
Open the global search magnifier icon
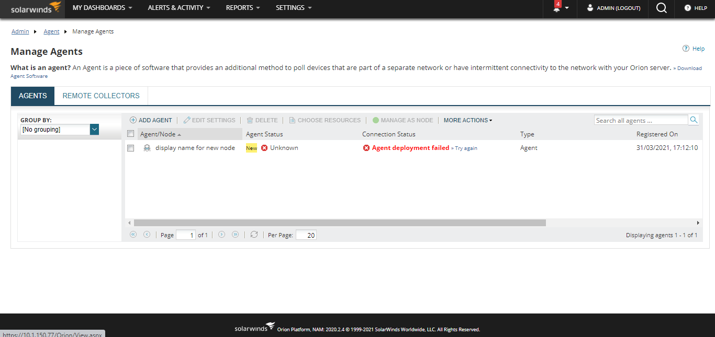(662, 8)
